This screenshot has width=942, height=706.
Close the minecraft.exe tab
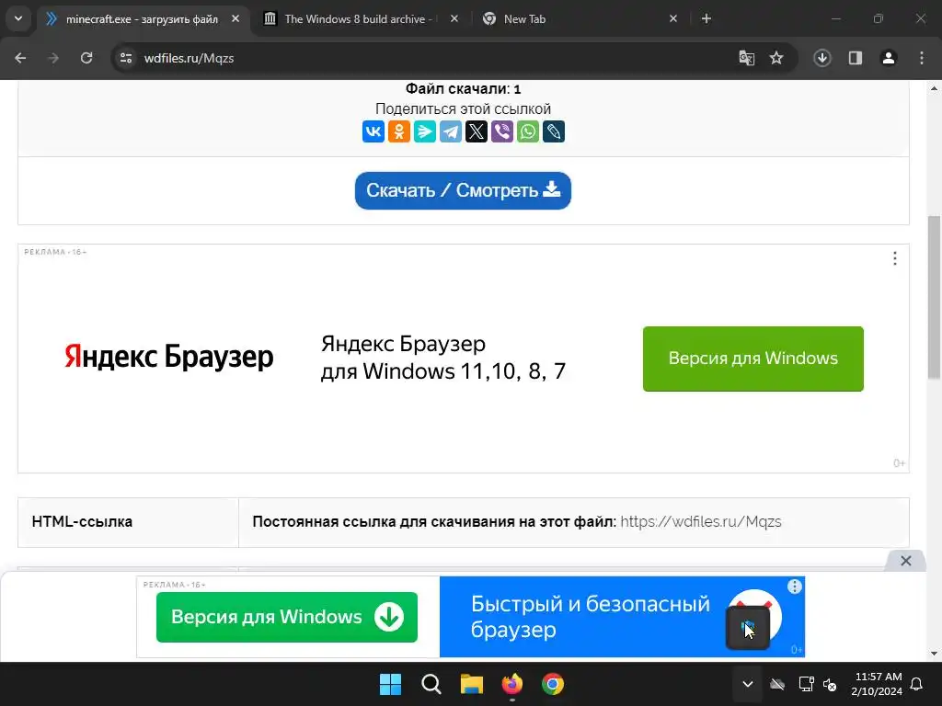(235, 18)
